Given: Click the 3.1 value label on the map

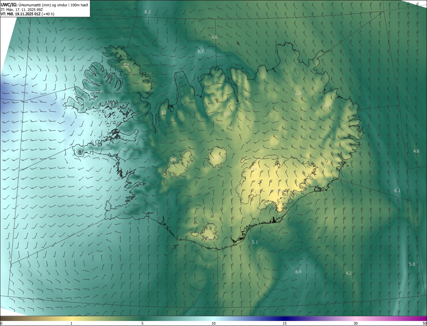Looking at the screenshot, I should pyautogui.click(x=163, y=113).
